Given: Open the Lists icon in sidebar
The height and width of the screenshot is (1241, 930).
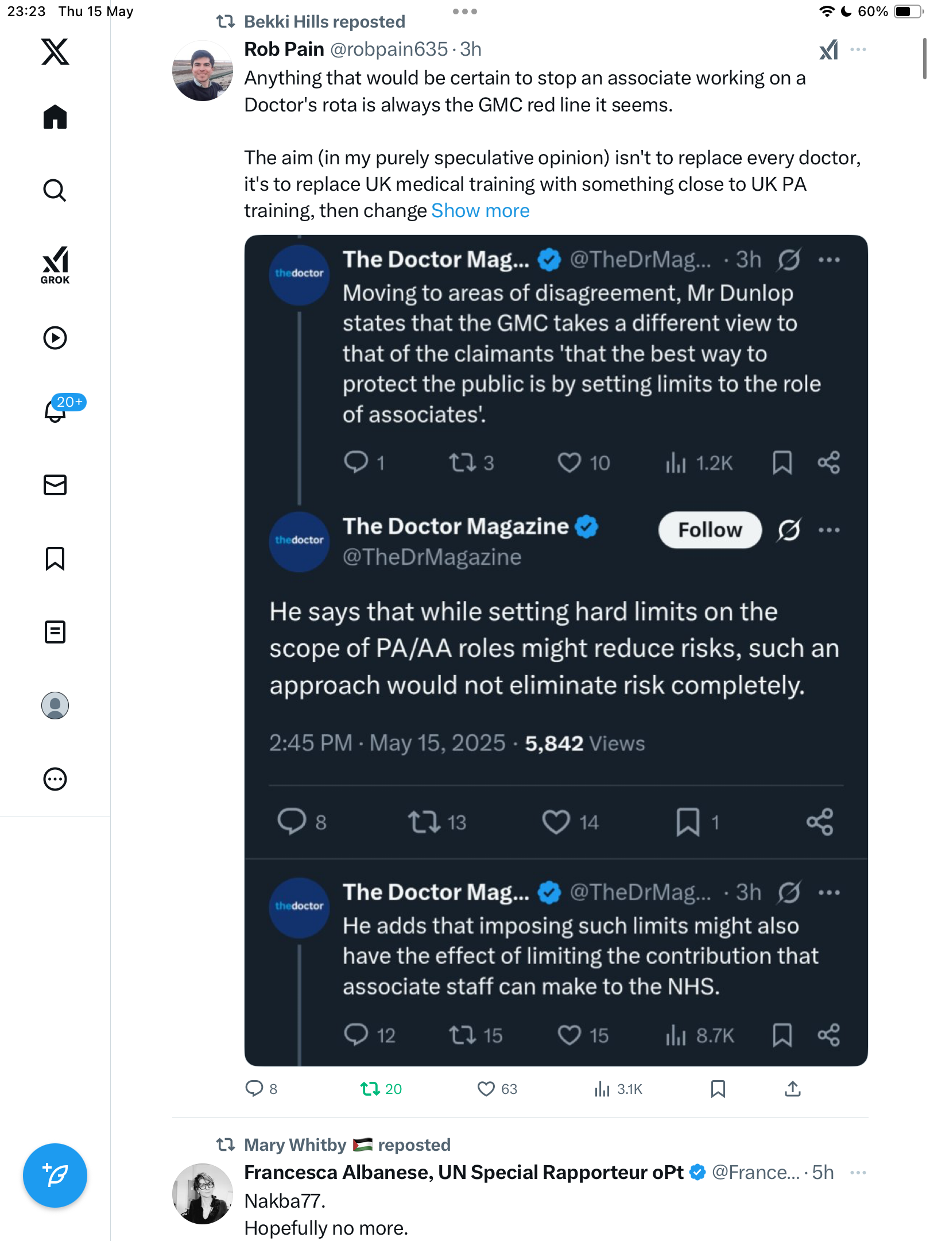Looking at the screenshot, I should click(x=55, y=632).
